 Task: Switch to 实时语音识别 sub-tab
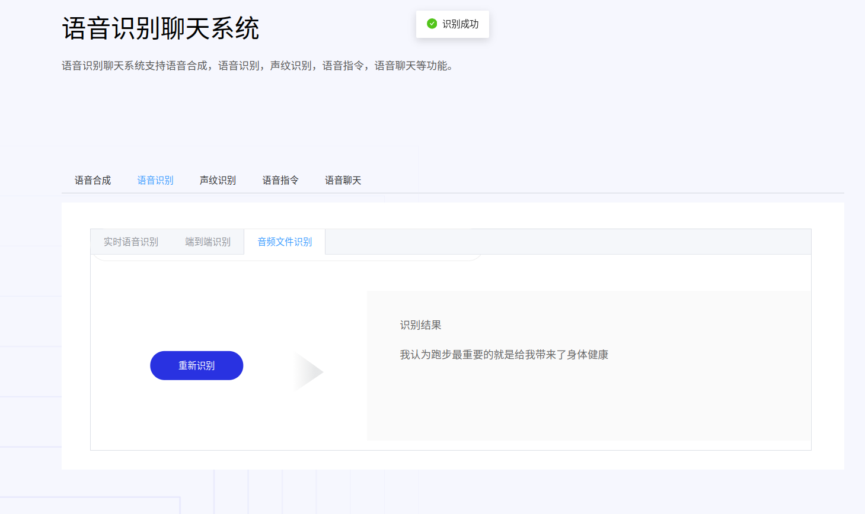131,242
